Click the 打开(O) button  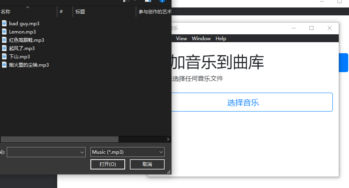pyautogui.click(x=108, y=164)
